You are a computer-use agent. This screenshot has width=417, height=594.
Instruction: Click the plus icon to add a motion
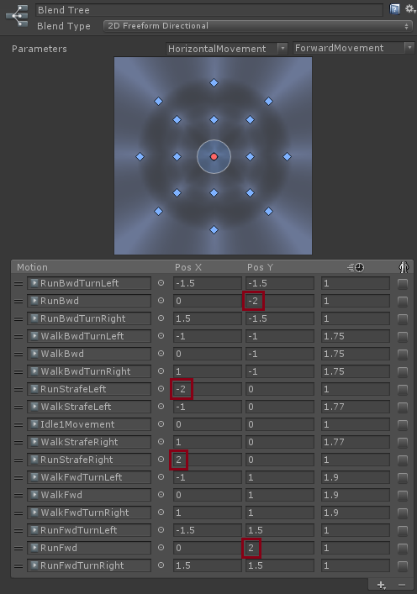click(x=381, y=586)
